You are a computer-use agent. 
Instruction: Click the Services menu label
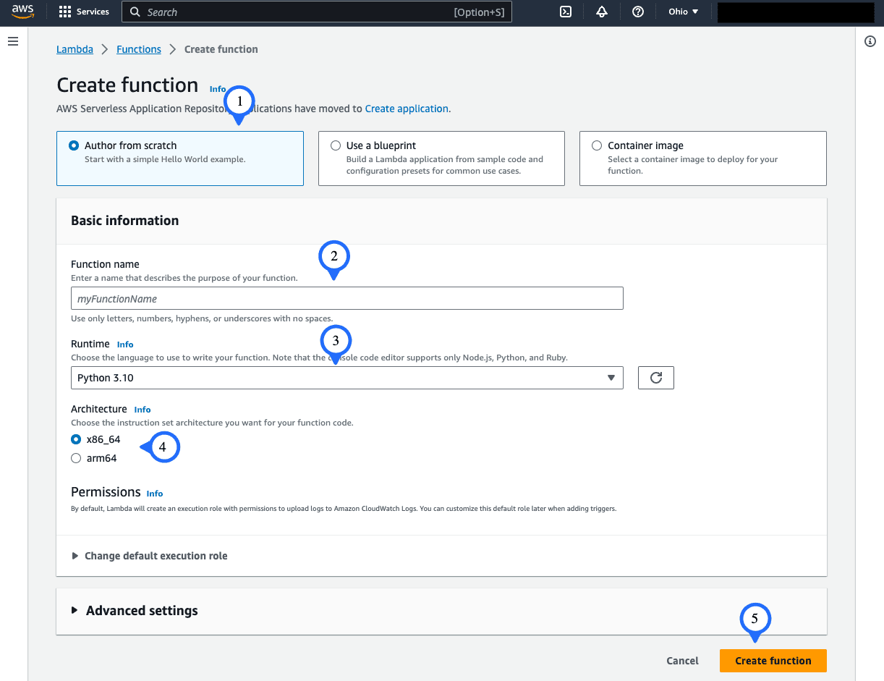pos(93,12)
